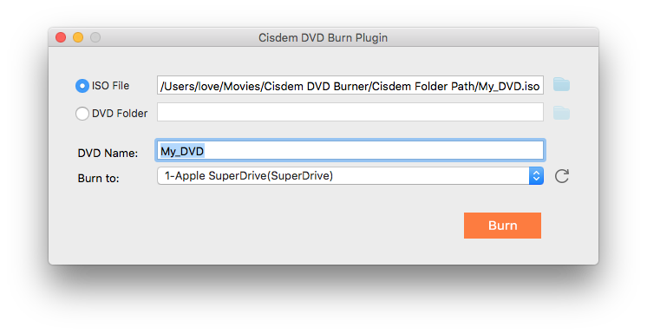Click the "ISO File" label text
Screen dimensions: 647x334
tap(111, 86)
